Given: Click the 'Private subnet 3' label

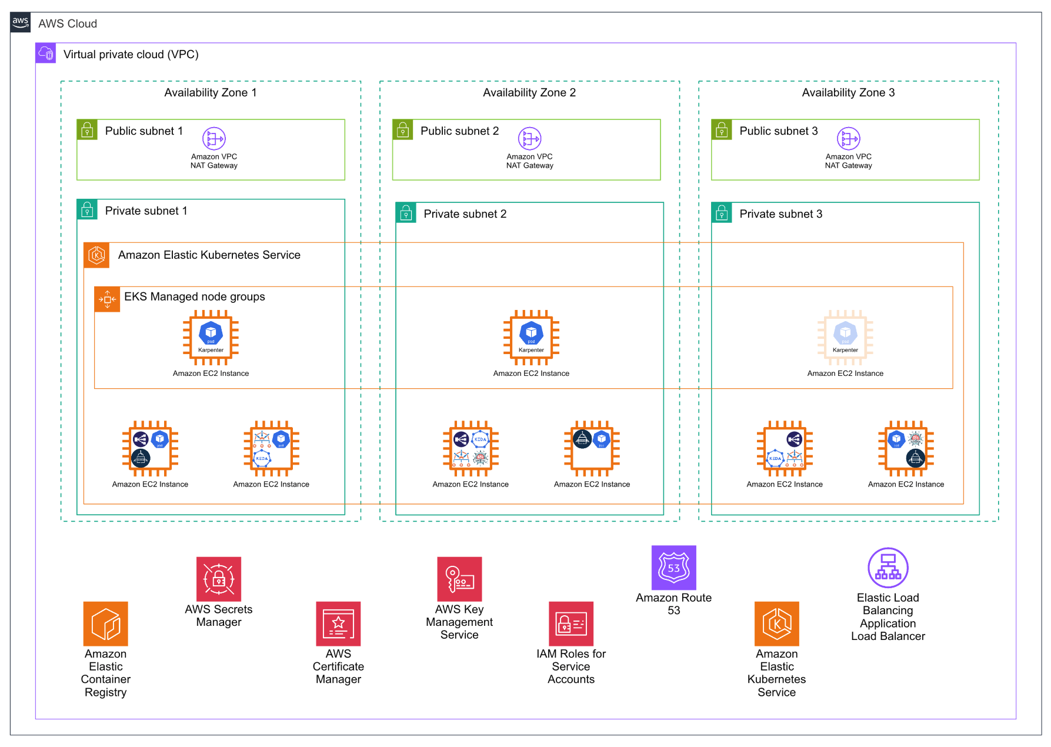Looking at the screenshot, I should [x=781, y=214].
